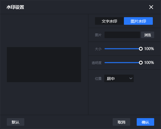Click the 图片 file path input field
The height and width of the screenshot is (129, 161).
[122, 35]
